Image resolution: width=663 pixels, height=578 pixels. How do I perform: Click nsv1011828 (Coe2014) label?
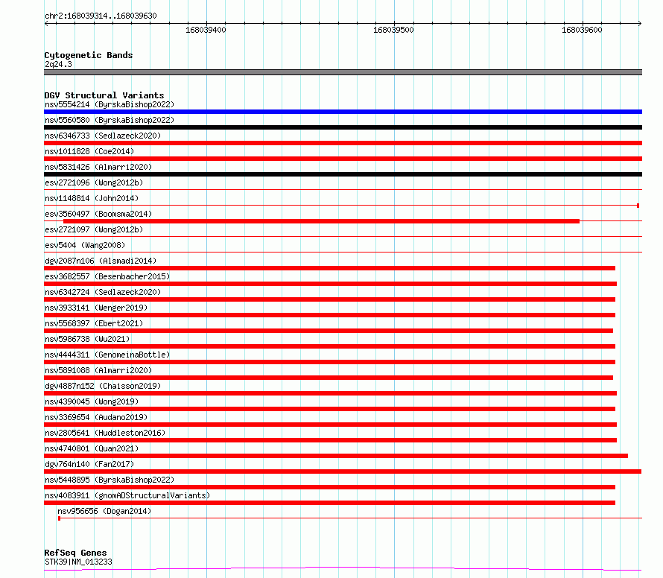(89, 151)
